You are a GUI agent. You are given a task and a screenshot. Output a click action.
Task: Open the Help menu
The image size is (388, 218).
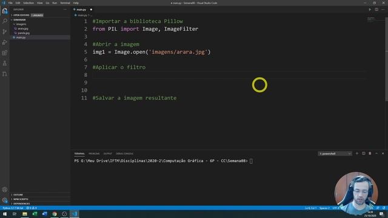76,3
